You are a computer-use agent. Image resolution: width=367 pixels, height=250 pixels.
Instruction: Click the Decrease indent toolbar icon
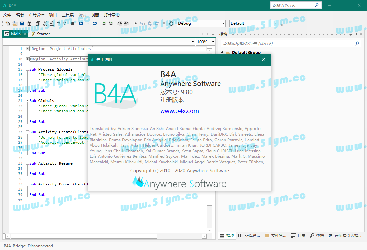[120, 23]
